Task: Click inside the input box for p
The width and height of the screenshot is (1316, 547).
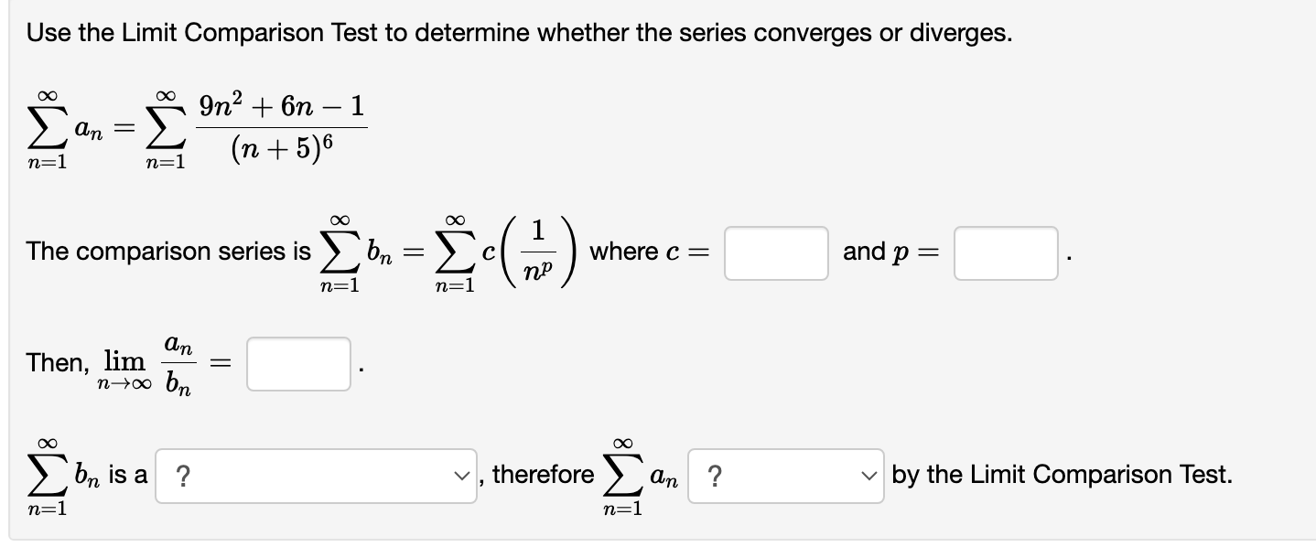Action: coord(1004,253)
